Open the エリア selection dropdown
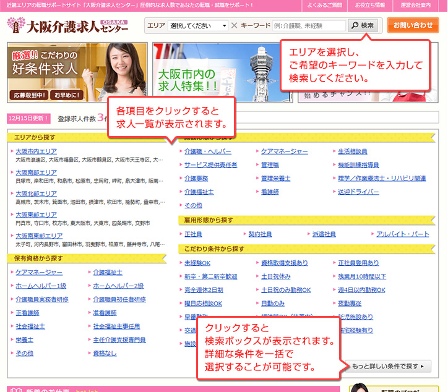Screen dimensions: 448x392 point(198,26)
